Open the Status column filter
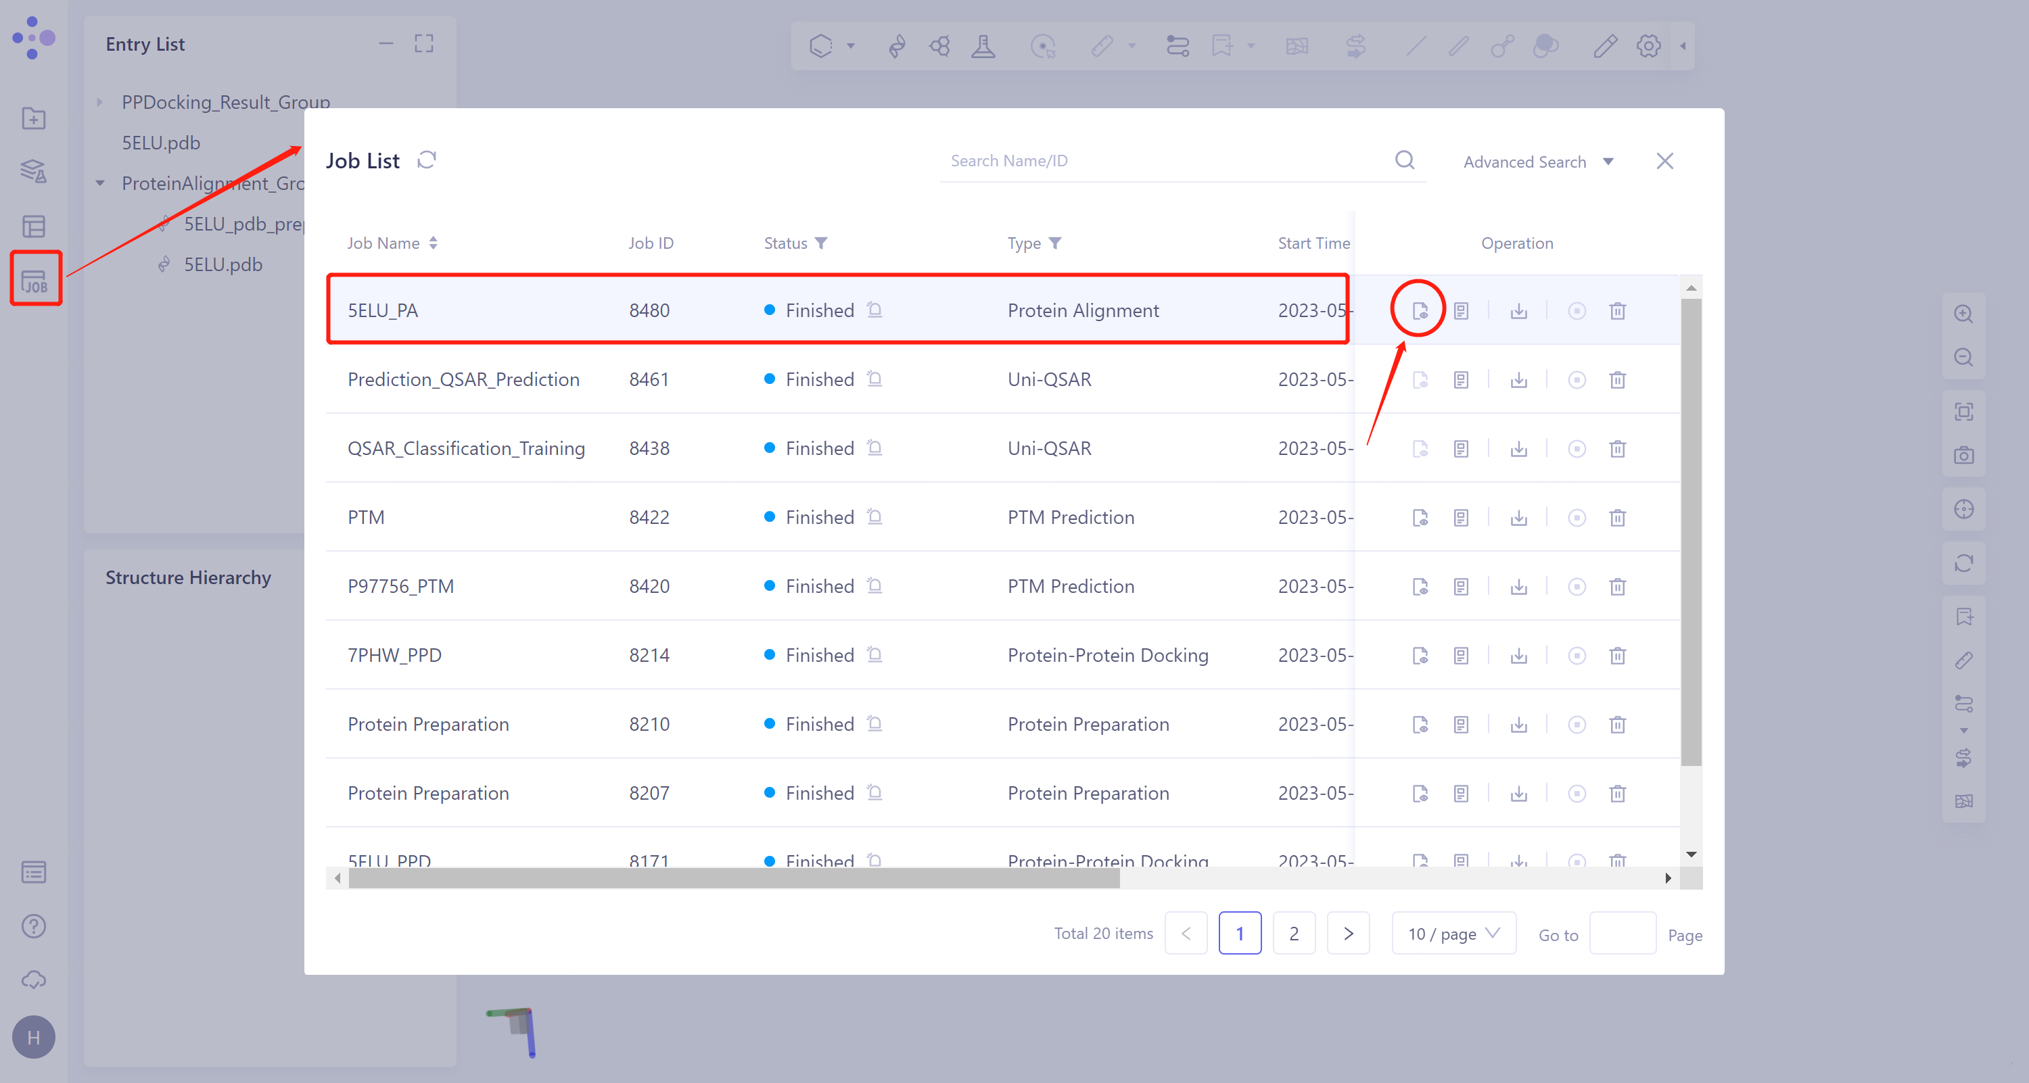The height and width of the screenshot is (1083, 2029). tap(821, 243)
